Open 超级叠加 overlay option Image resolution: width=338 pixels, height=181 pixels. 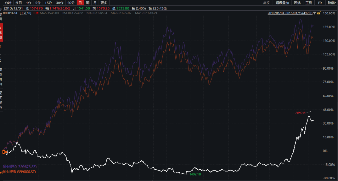[x=282, y=3]
